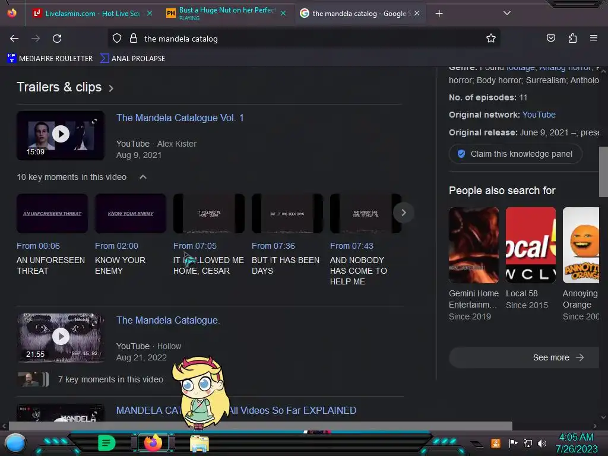Click the scroll down arrow on the right

click(x=603, y=417)
